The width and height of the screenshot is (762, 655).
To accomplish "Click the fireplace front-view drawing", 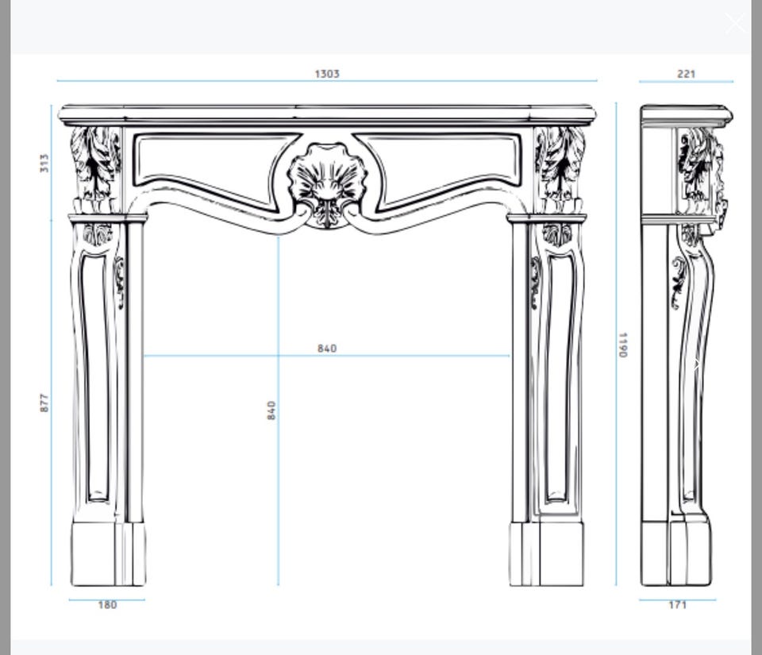I will (327, 345).
